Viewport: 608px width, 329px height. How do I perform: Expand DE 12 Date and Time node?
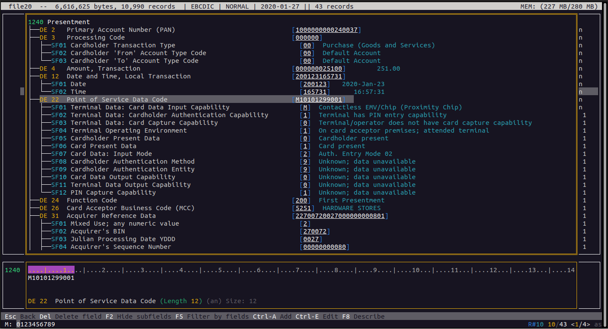click(128, 76)
